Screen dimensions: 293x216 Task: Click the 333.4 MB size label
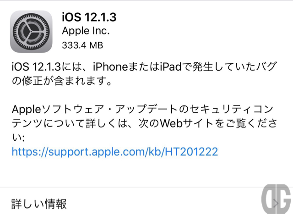[82, 45]
